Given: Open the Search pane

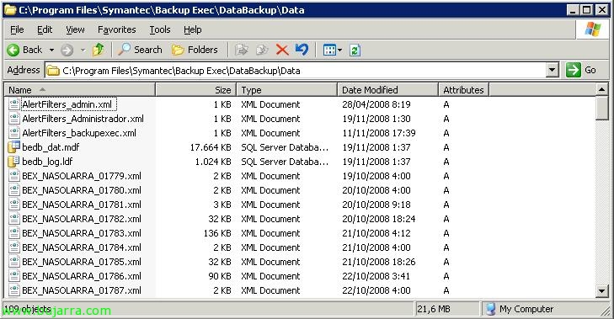Looking at the screenshot, I should 140,50.
